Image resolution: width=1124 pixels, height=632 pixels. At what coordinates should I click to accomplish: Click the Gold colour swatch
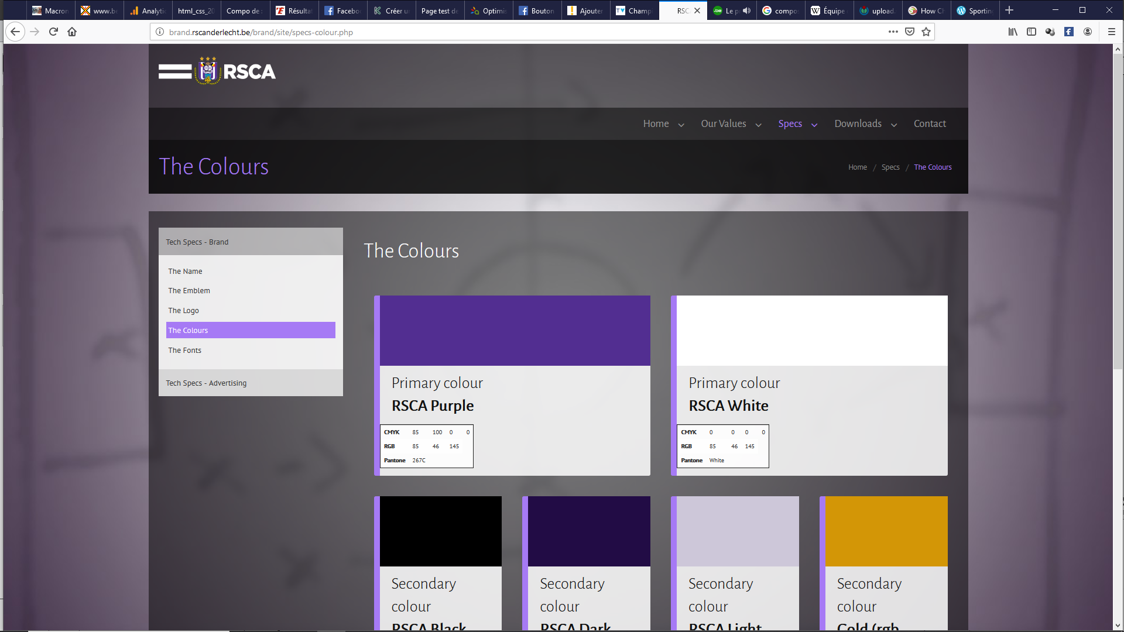coord(886,531)
